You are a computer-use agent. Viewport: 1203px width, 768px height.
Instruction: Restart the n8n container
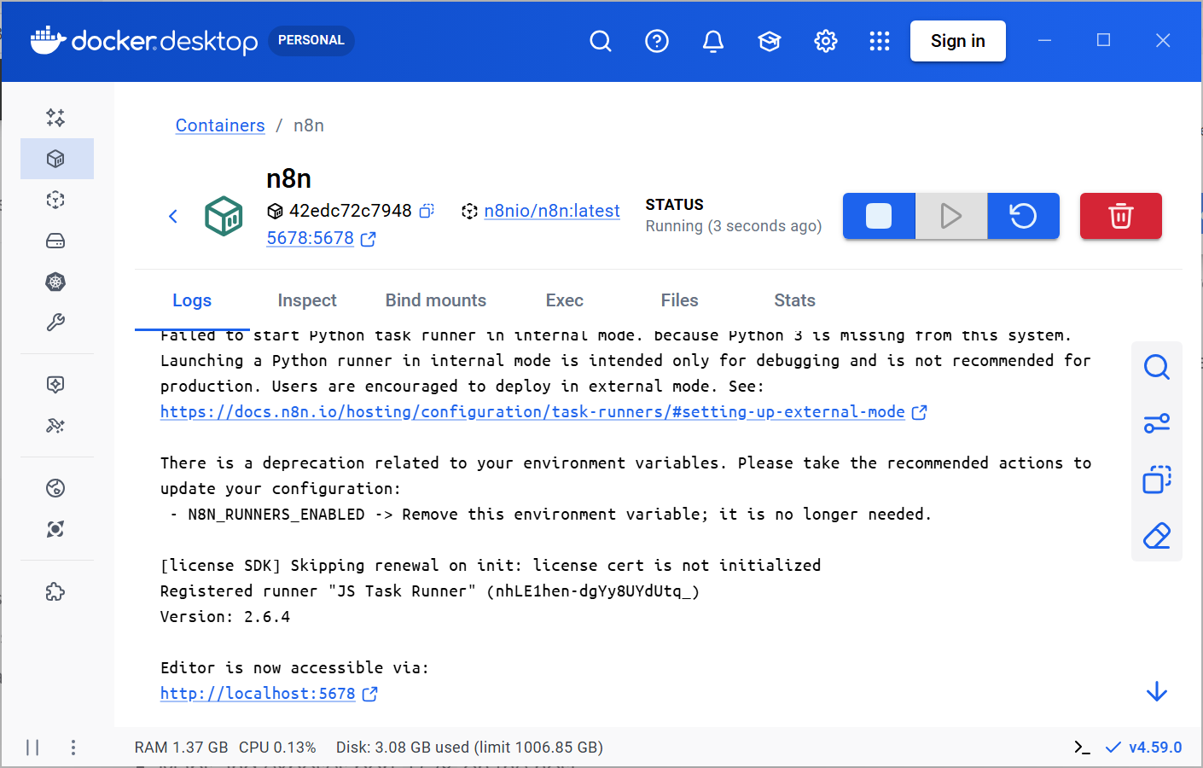click(x=1023, y=216)
